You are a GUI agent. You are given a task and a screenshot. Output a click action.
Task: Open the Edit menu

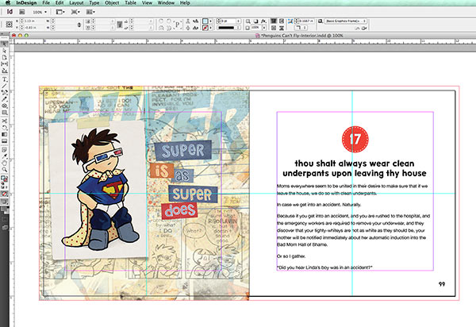(59, 2)
